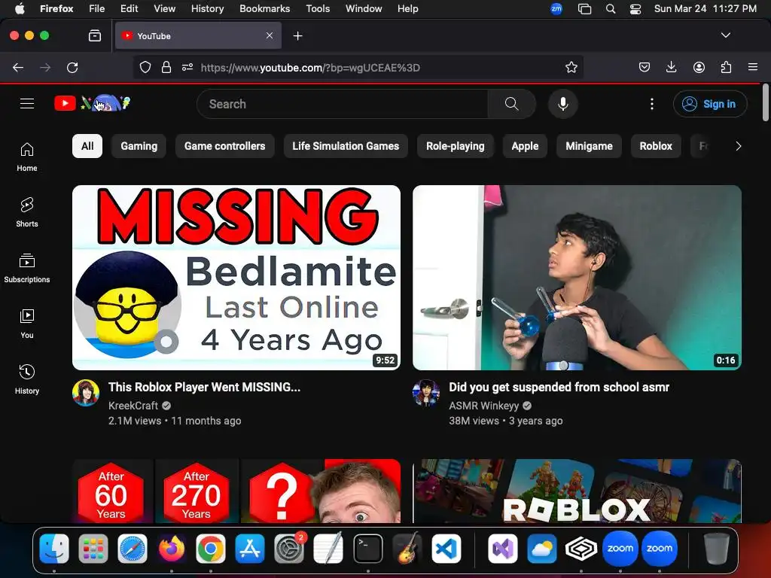771x578 pixels.
Task: Click ASMR Winkeyy channel avatar
Action: pyautogui.click(x=426, y=393)
